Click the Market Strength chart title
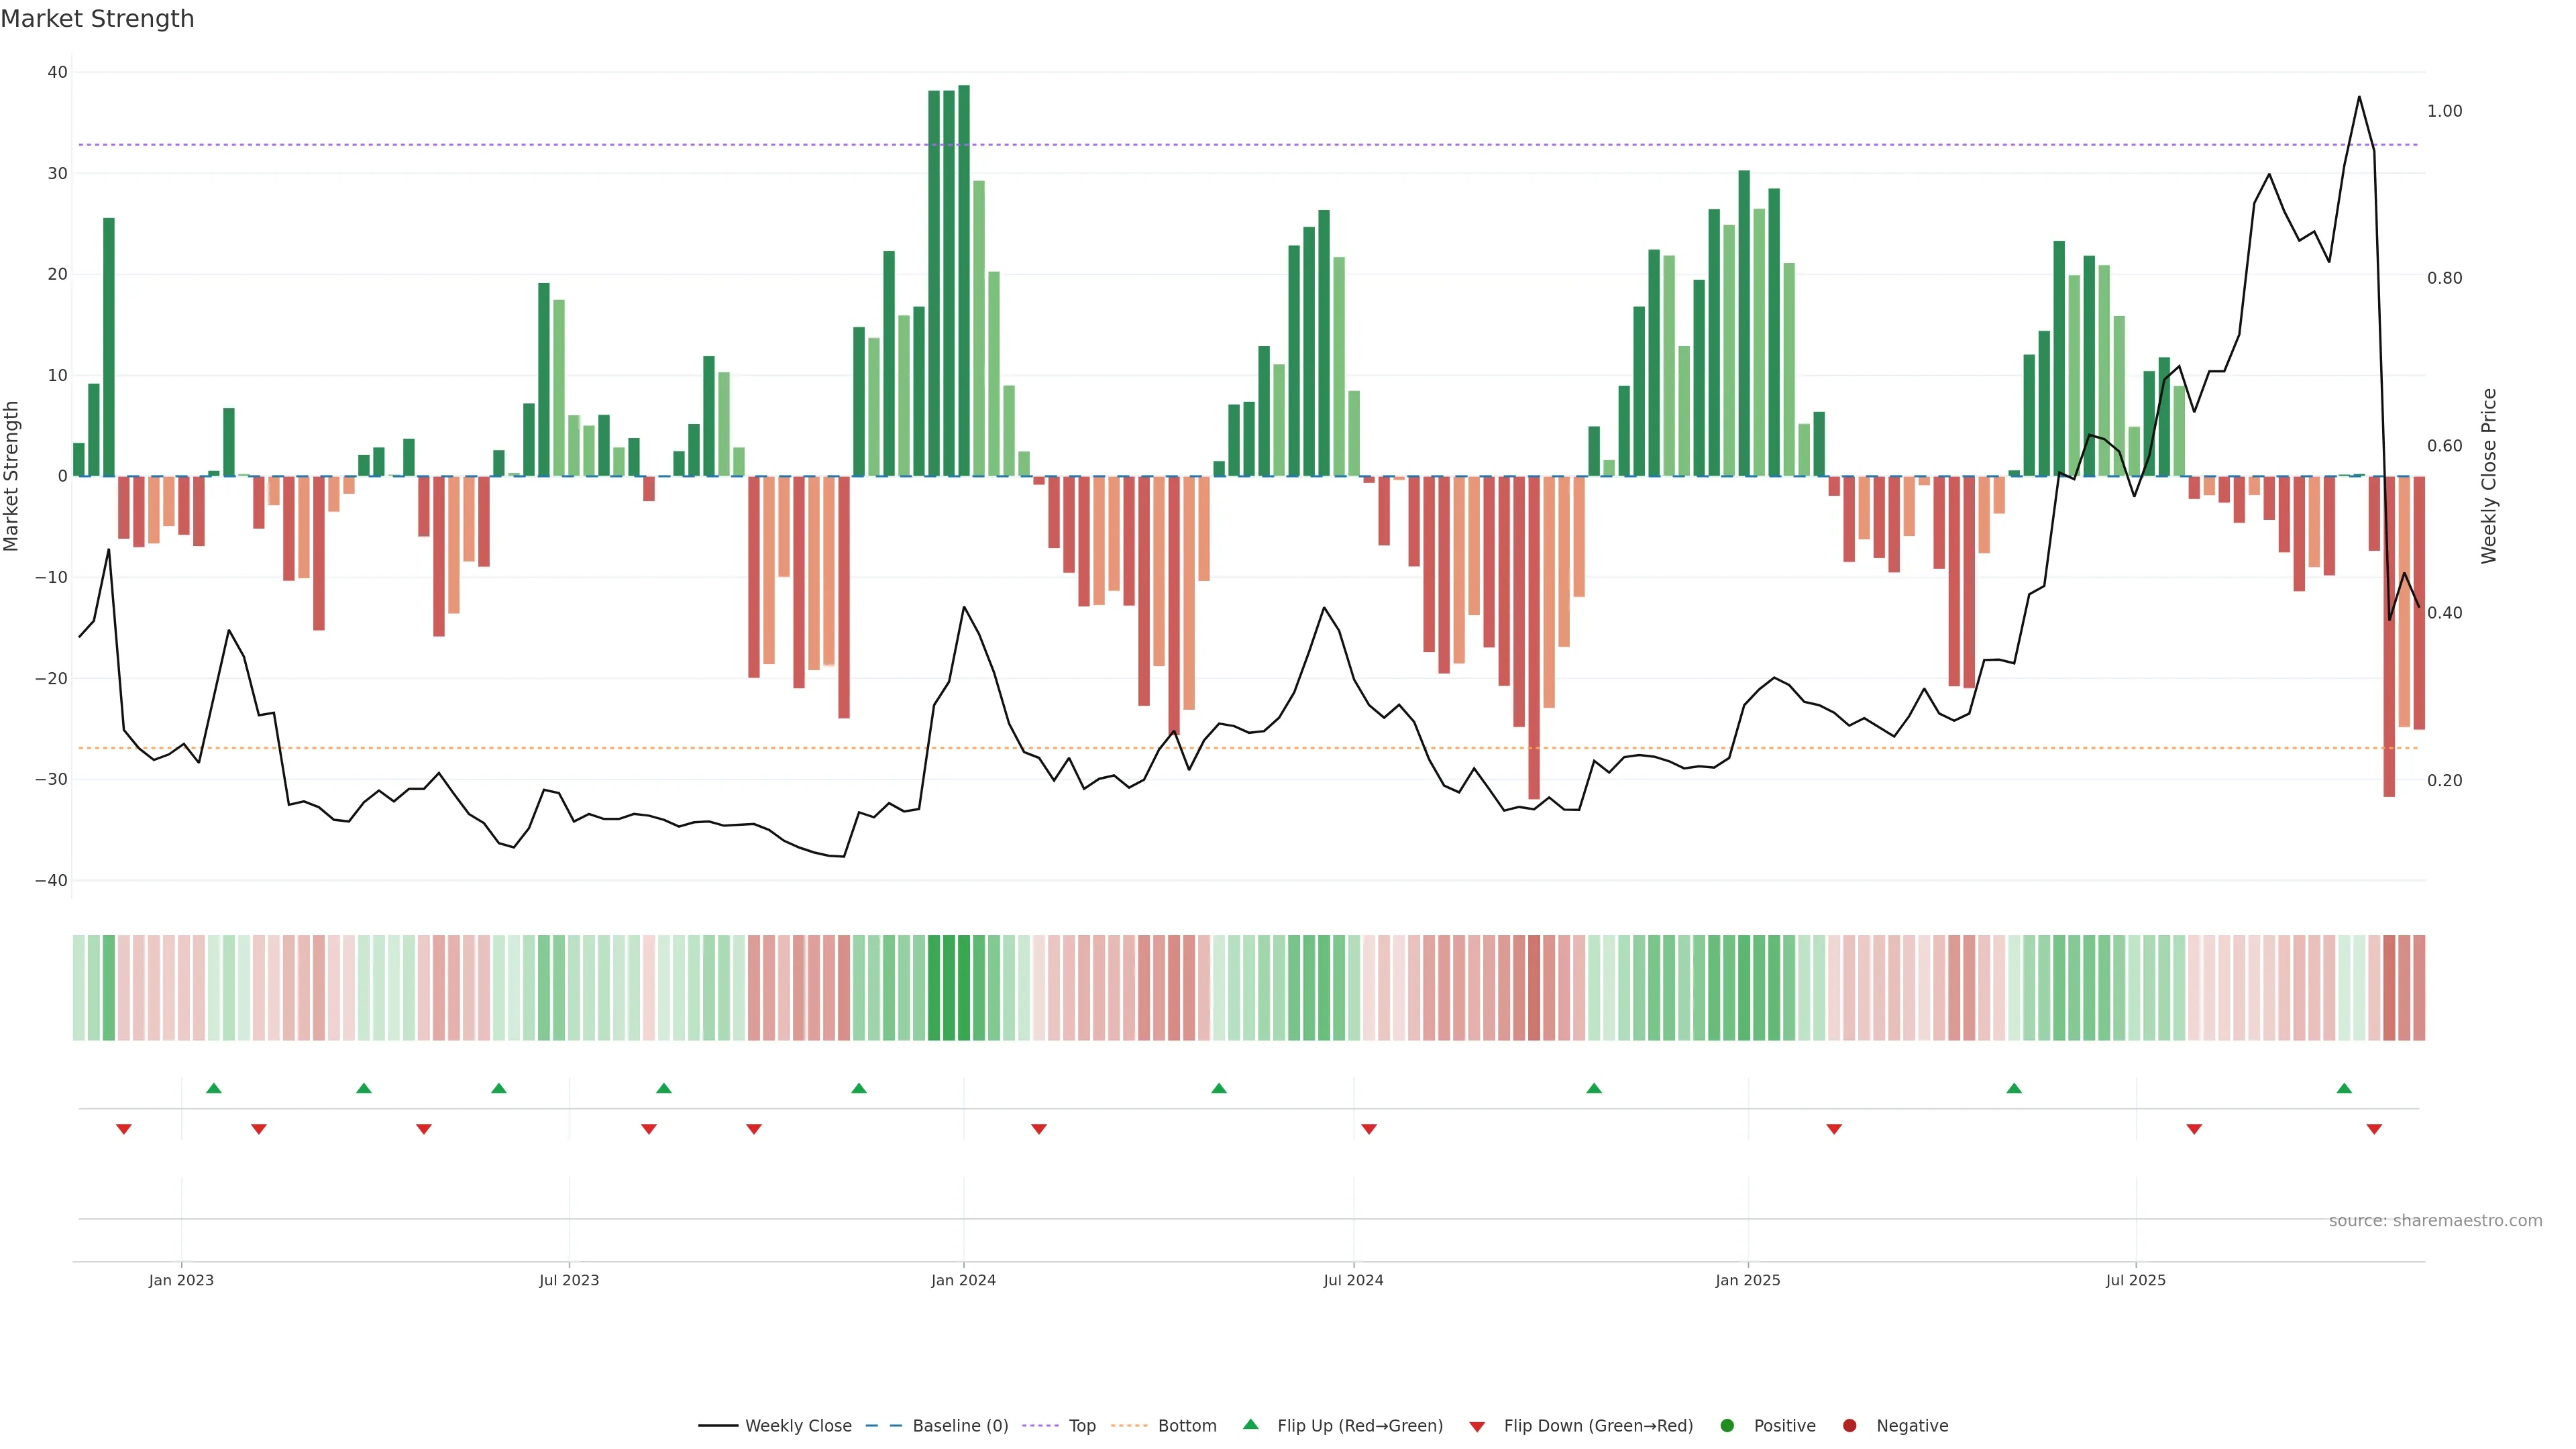Image resolution: width=2576 pixels, height=1449 pixels. point(97,19)
